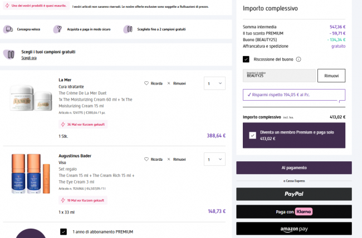Toggle the Riscossione del buono checkbox

(246, 59)
